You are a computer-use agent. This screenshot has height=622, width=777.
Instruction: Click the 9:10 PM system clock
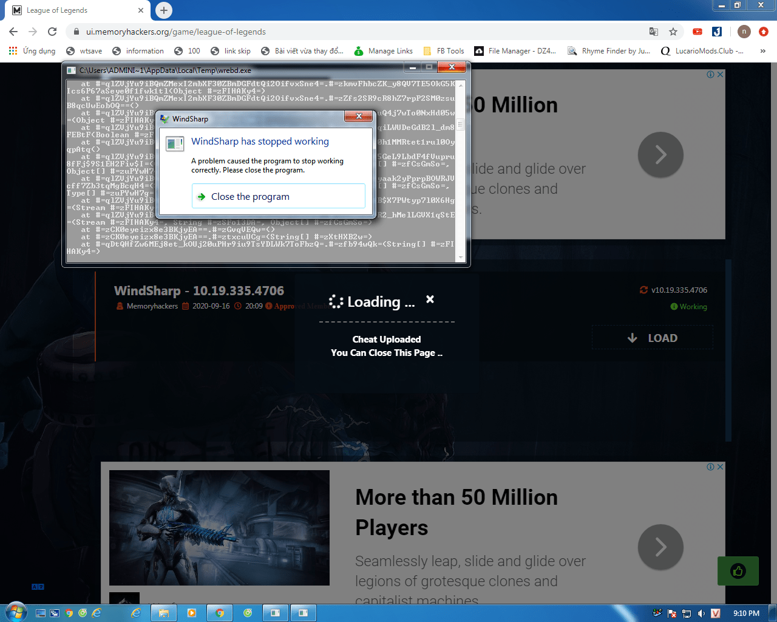[x=746, y=613]
